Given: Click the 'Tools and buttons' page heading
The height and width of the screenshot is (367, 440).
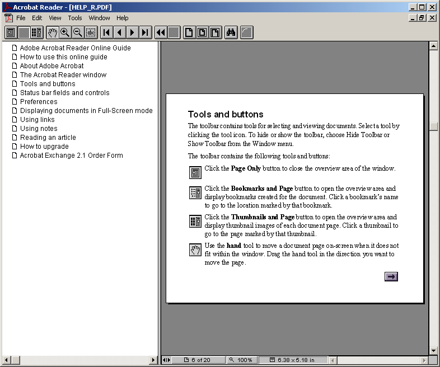Looking at the screenshot, I should pyautogui.click(x=226, y=114).
